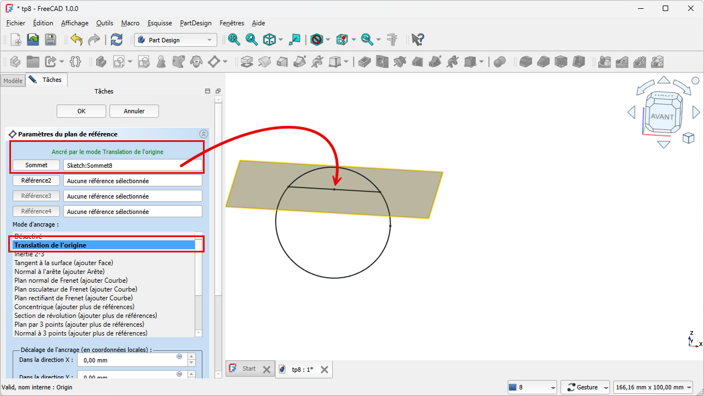Click the Référence2 selection button
The width and height of the screenshot is (704, 396).
pyautogui.click(x=36, y=180)
